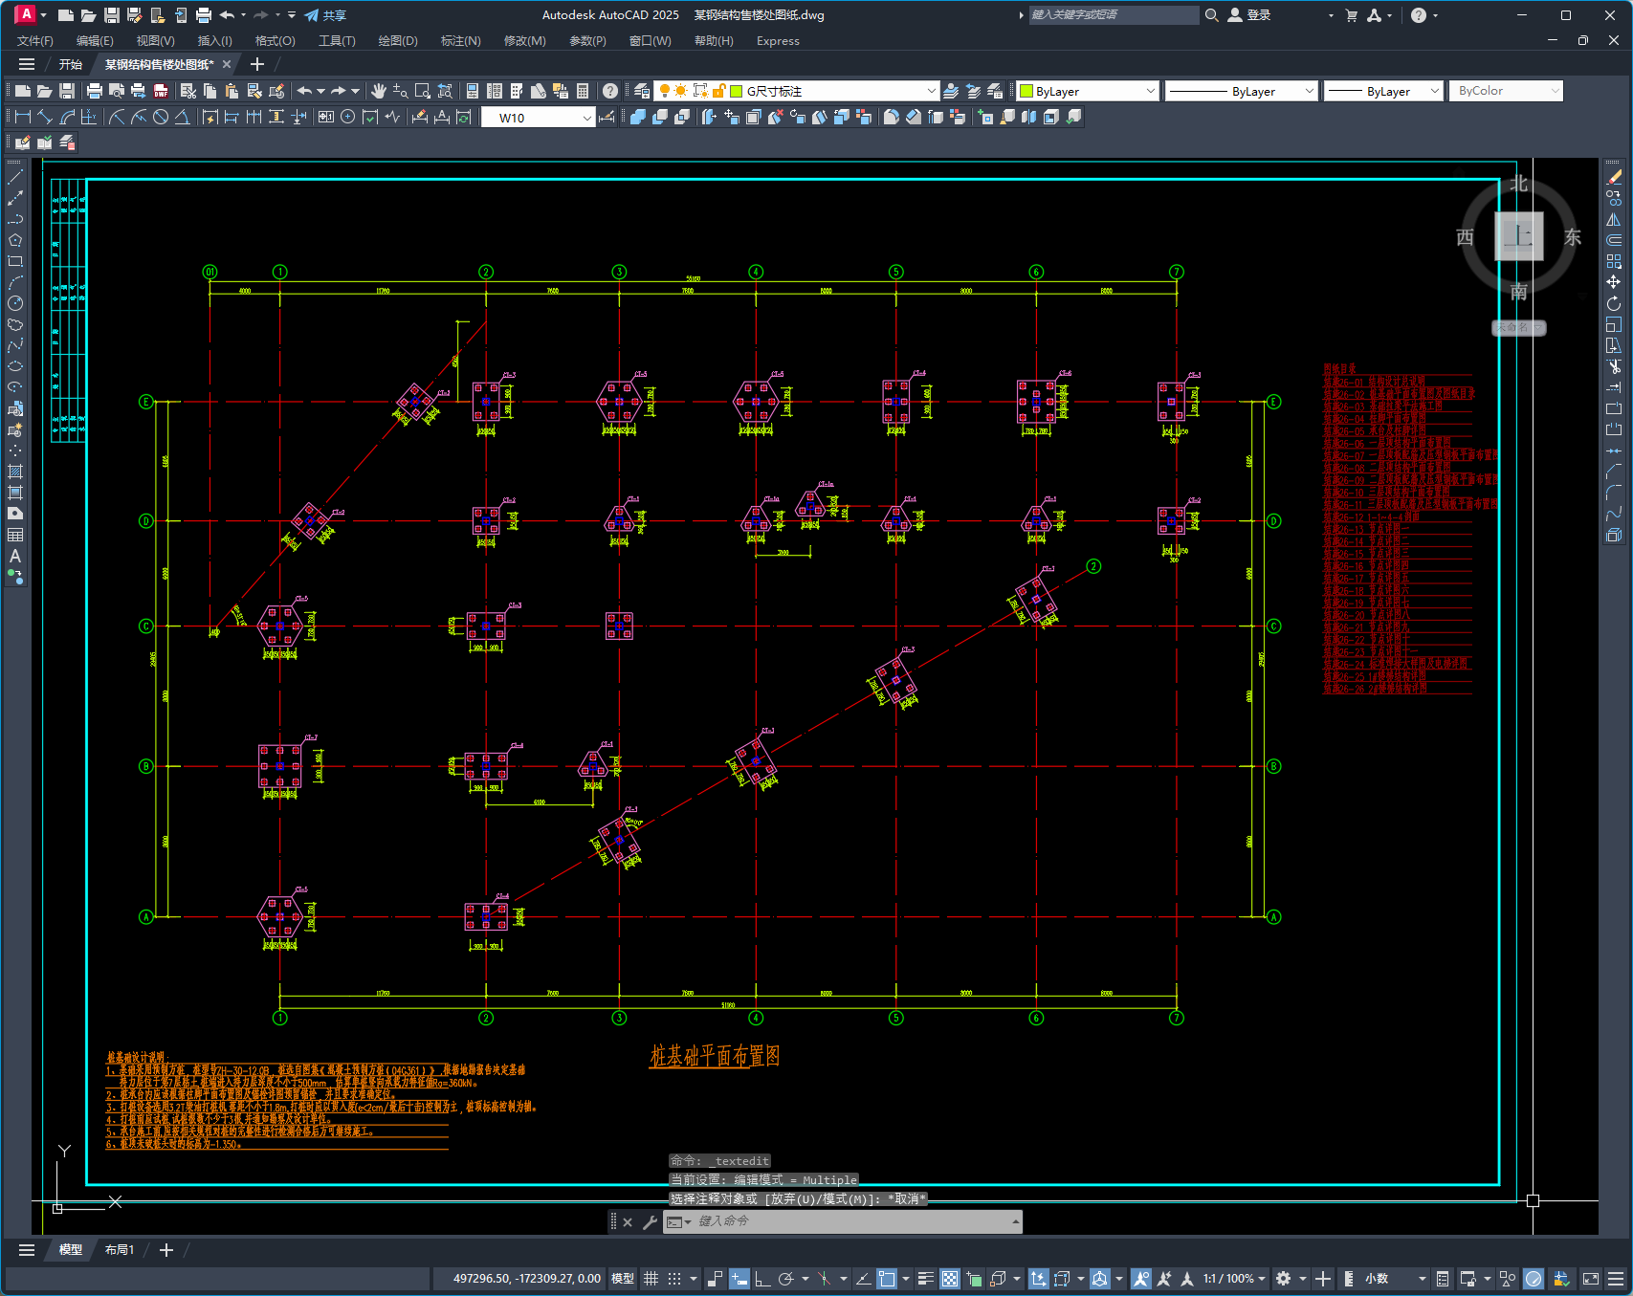Open the QuickCalc calculator icon
Viewport: 1633px width, 1296px height.
coord(583,91)
